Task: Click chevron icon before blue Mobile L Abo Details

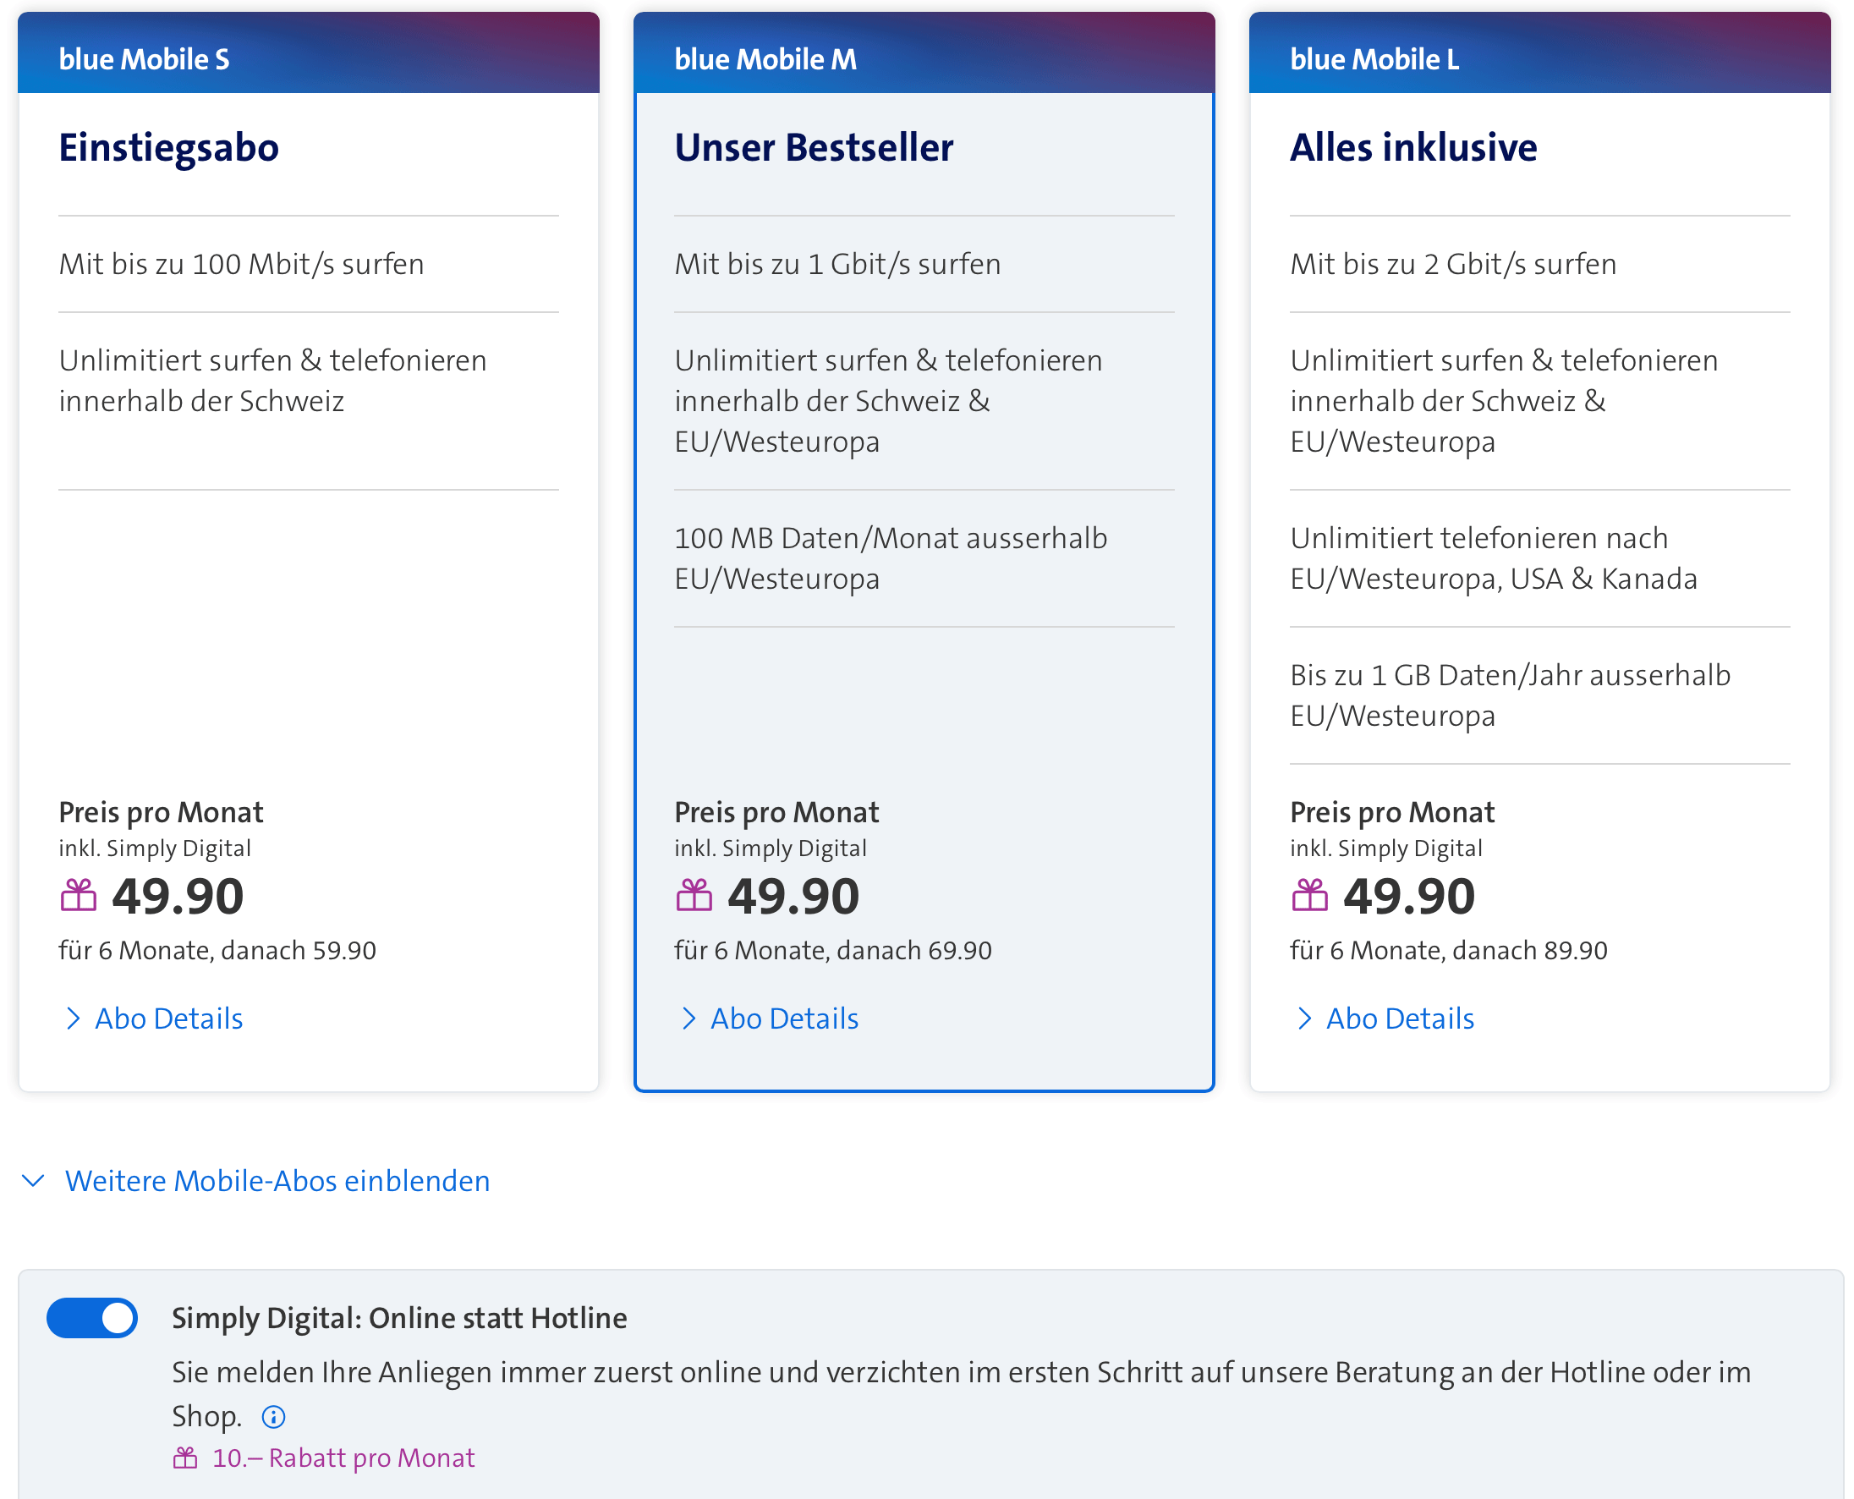Action: pyautogui.click(x=1304, y=1019)
